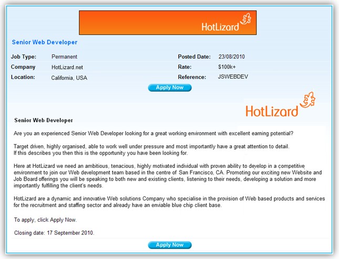Click the Posted Date label
The height and width of the screenshot is (259, 339).
point(194,57)
